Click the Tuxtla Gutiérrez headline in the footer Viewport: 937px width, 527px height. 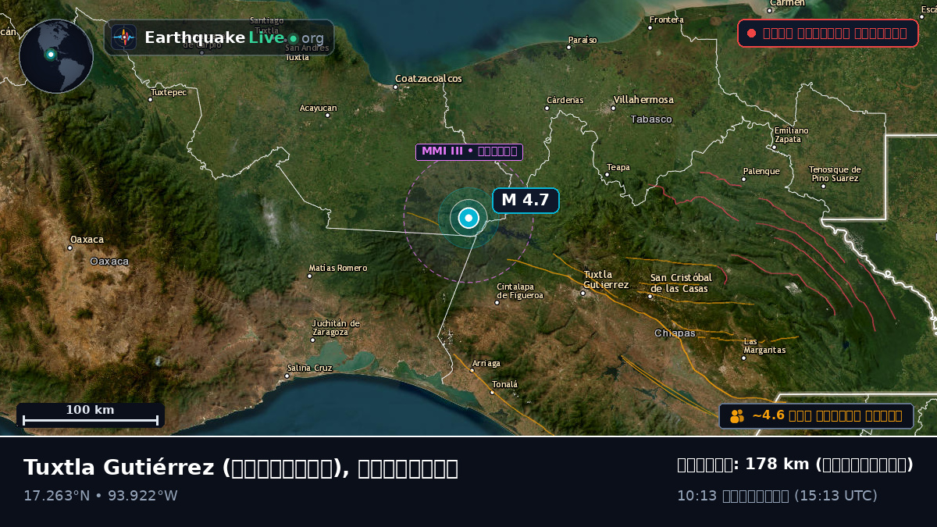(240, 468)
